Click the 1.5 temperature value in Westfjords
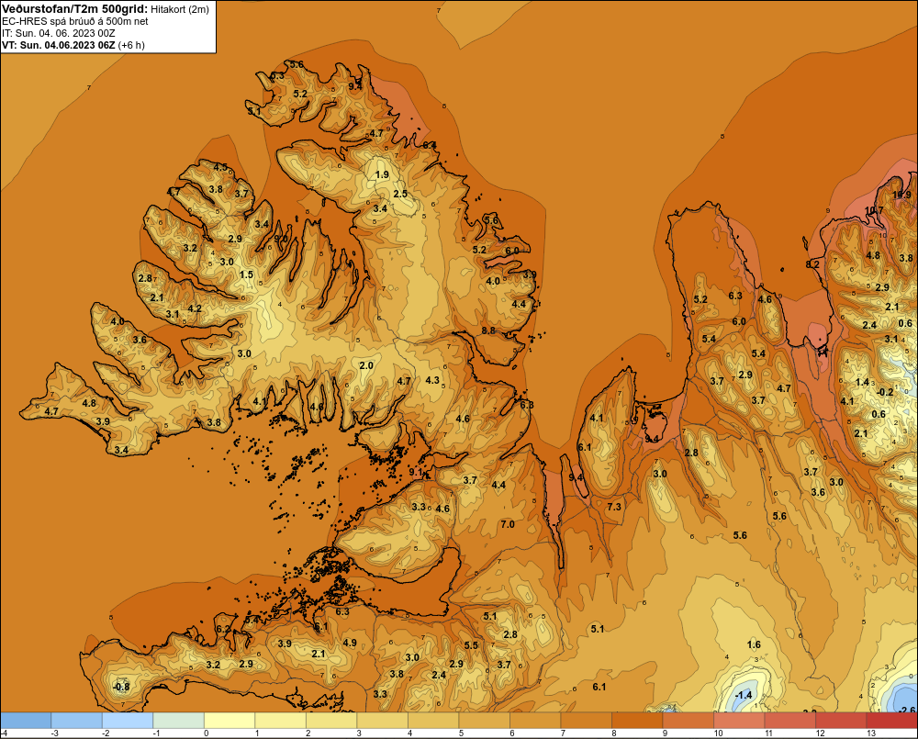 coord(246,274)
